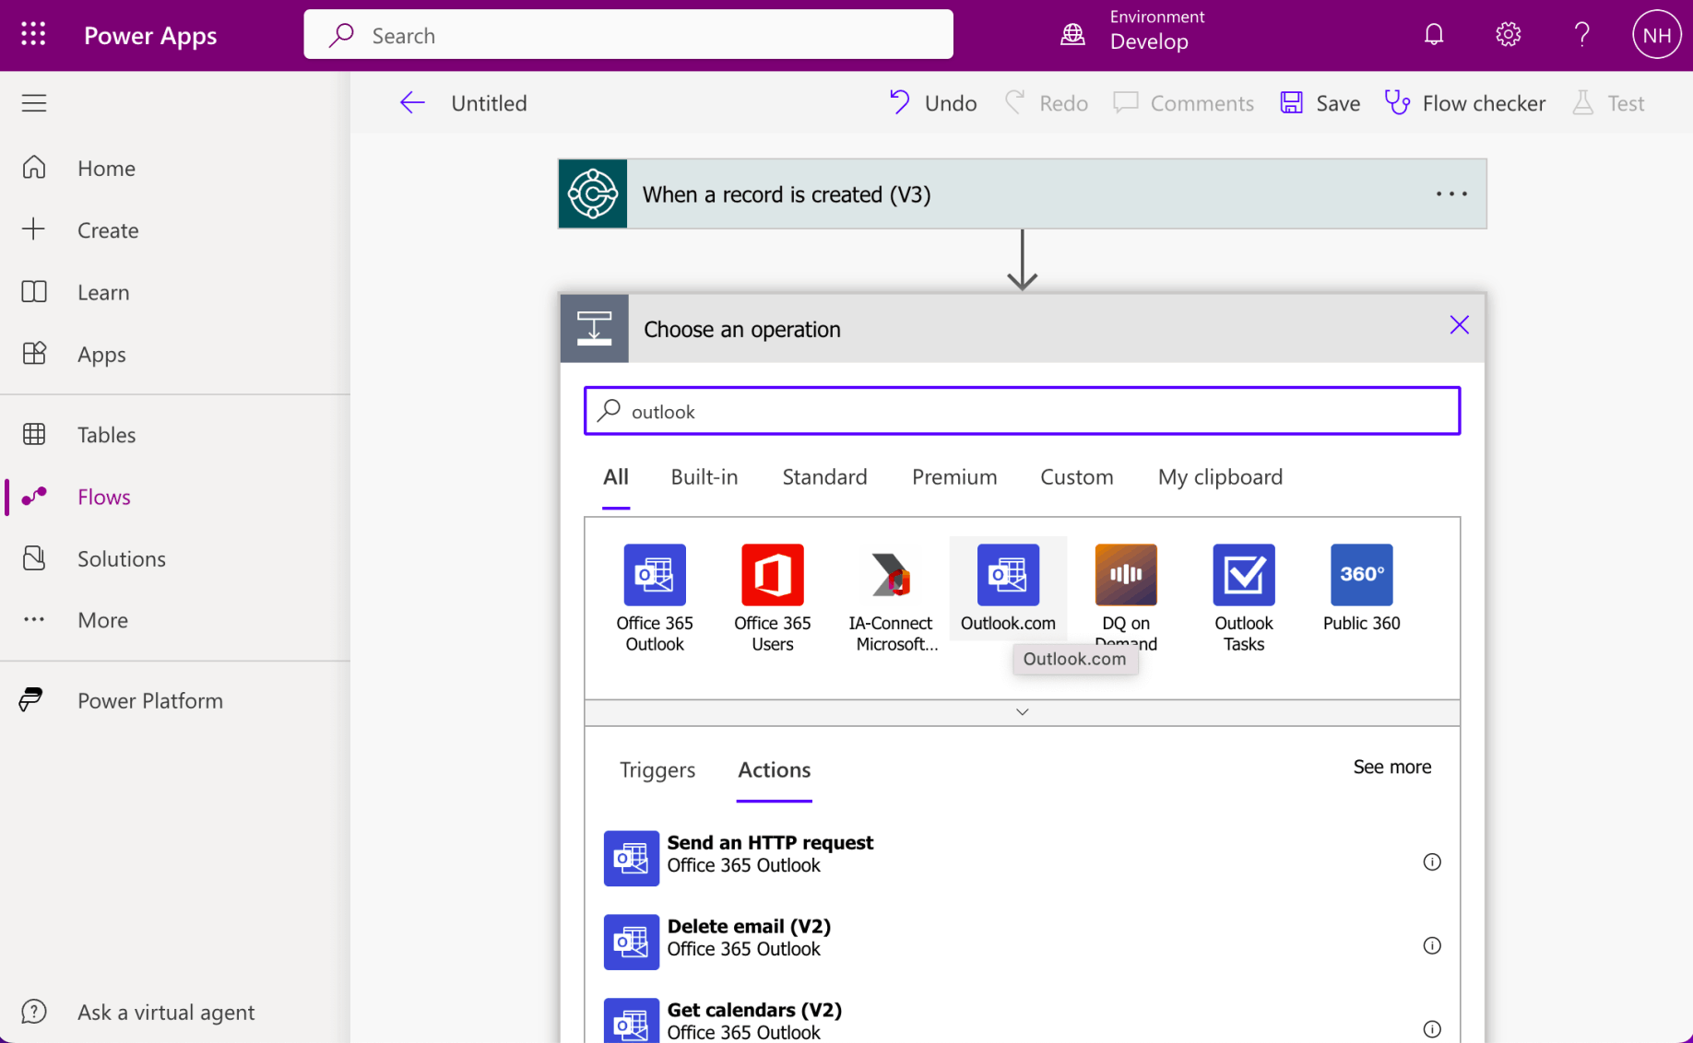Switch to the Premium connectors tab
This screenshot has height=1043, width=1693.
point(953,477)
